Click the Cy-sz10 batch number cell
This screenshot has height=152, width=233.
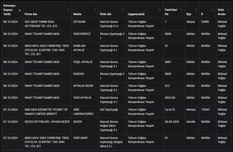171,109
